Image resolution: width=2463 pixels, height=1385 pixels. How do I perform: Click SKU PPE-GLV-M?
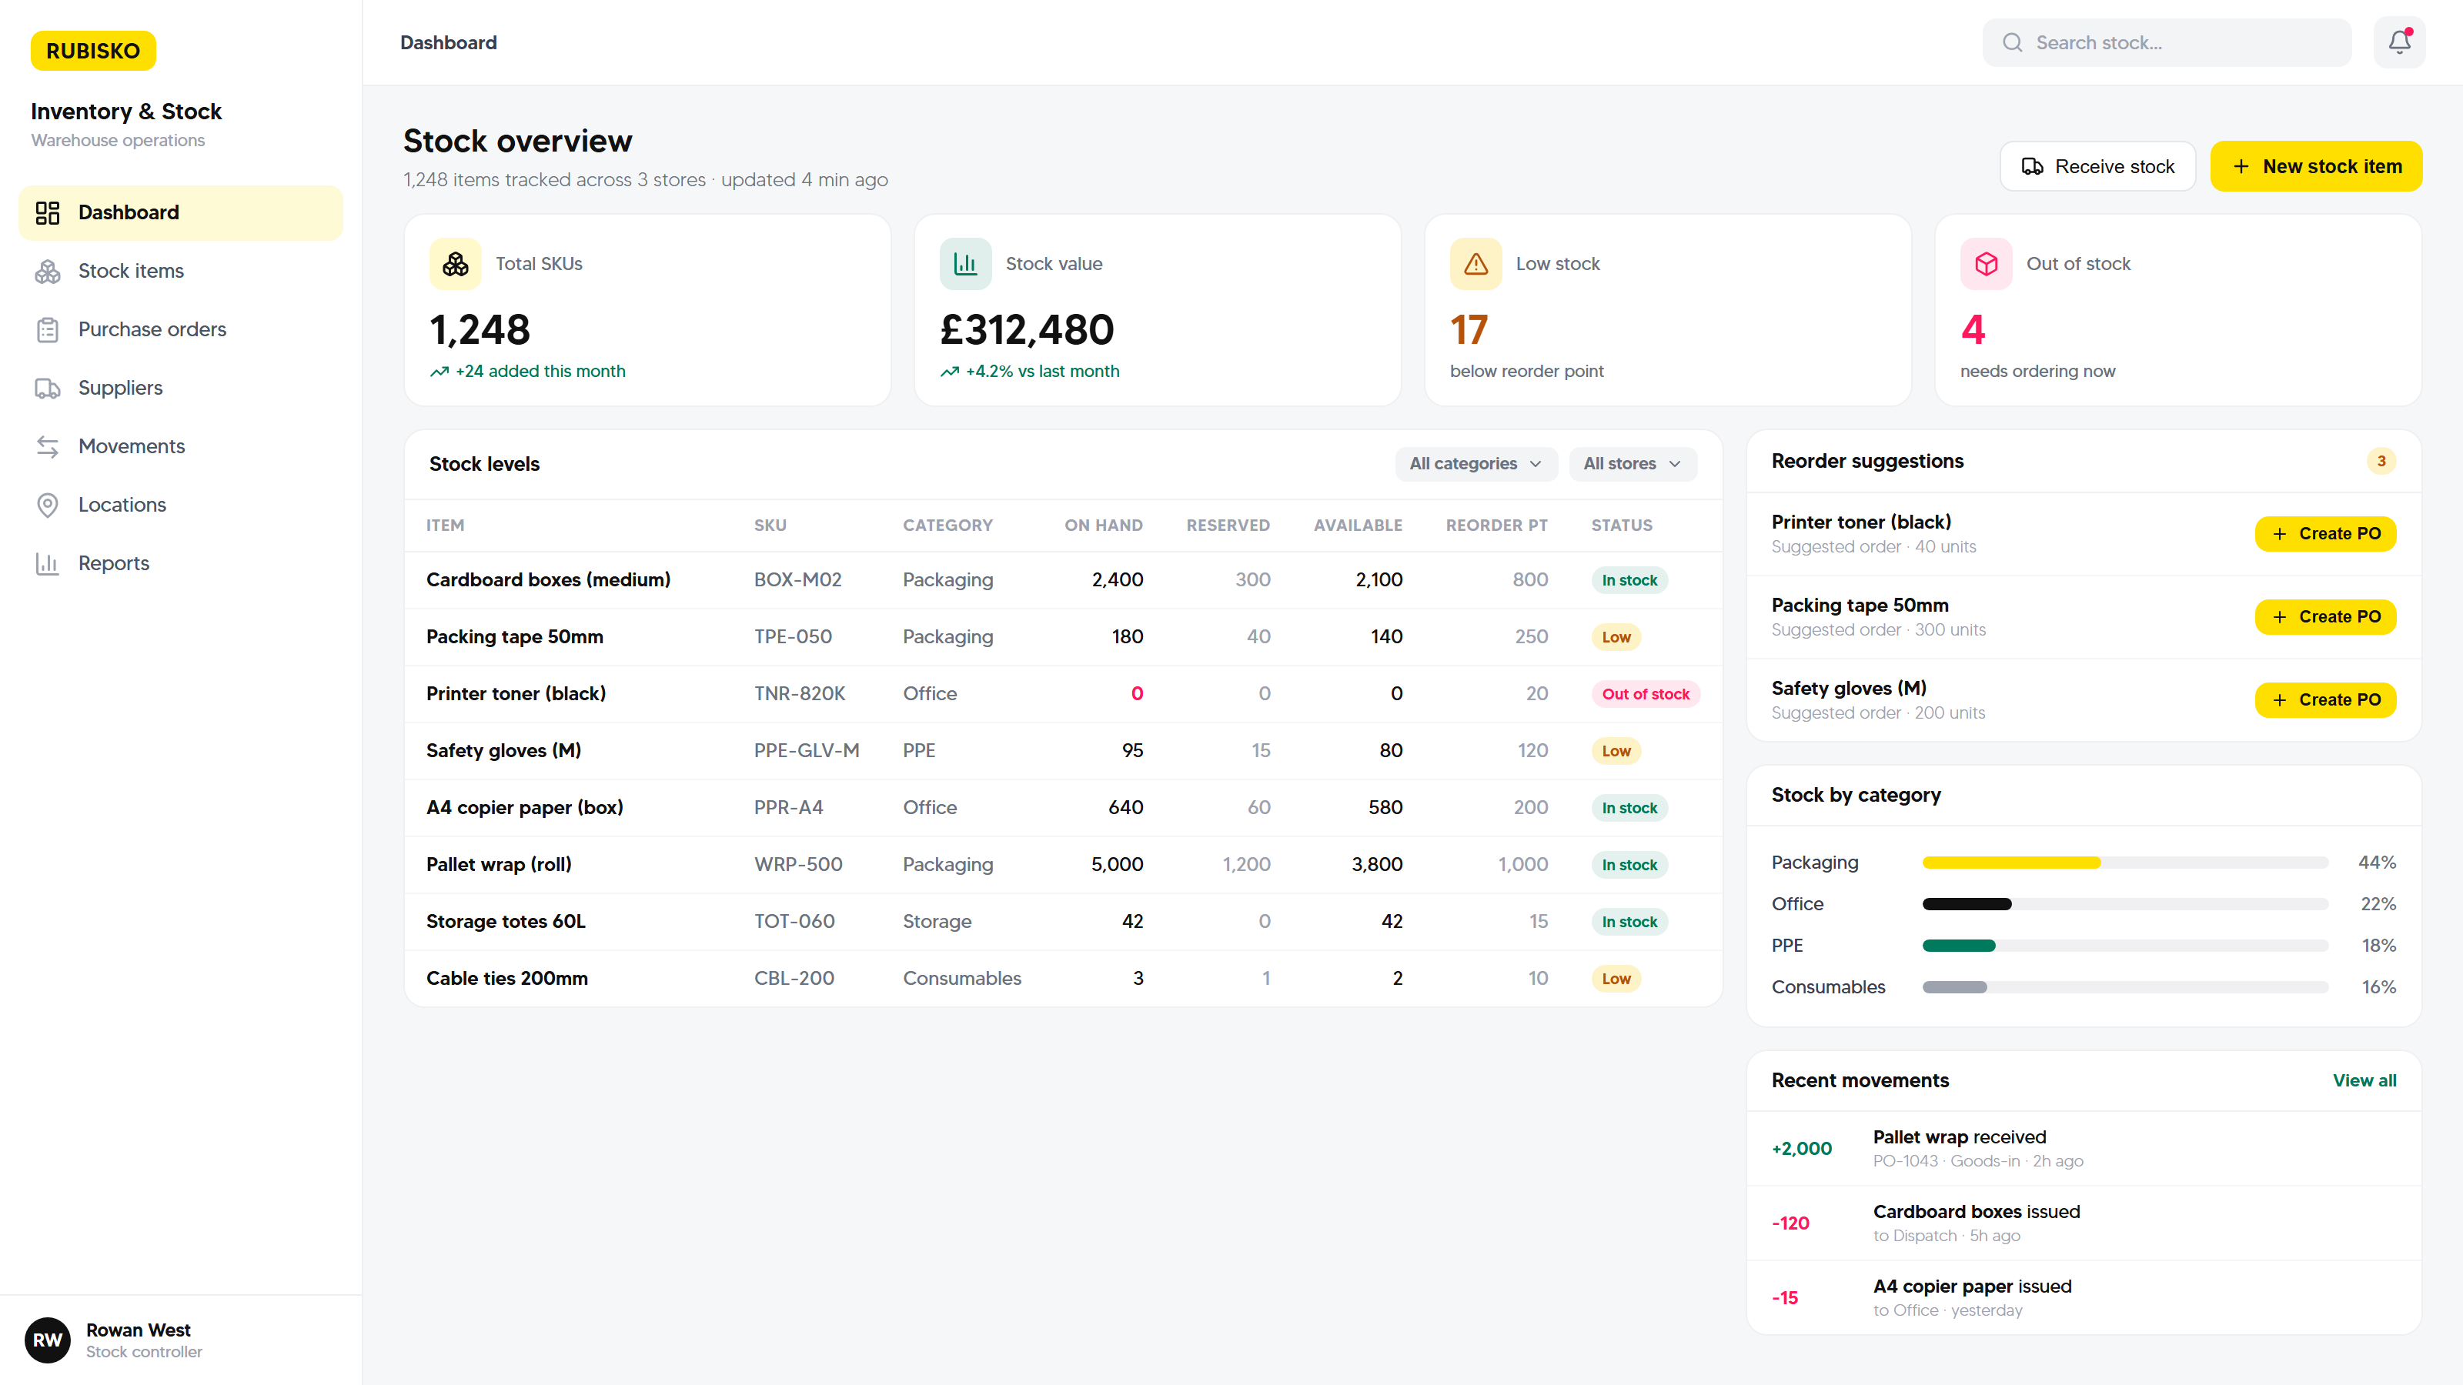click(x=806, y=751)
